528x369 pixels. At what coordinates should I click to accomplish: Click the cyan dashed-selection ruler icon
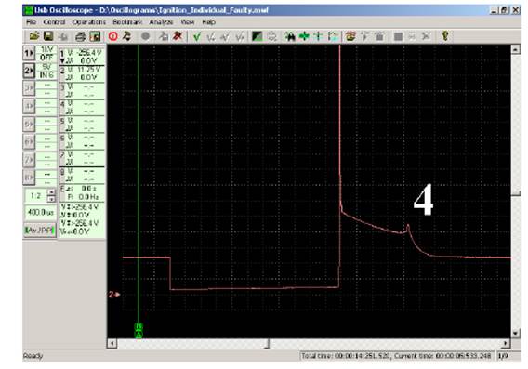click(333, 36)
